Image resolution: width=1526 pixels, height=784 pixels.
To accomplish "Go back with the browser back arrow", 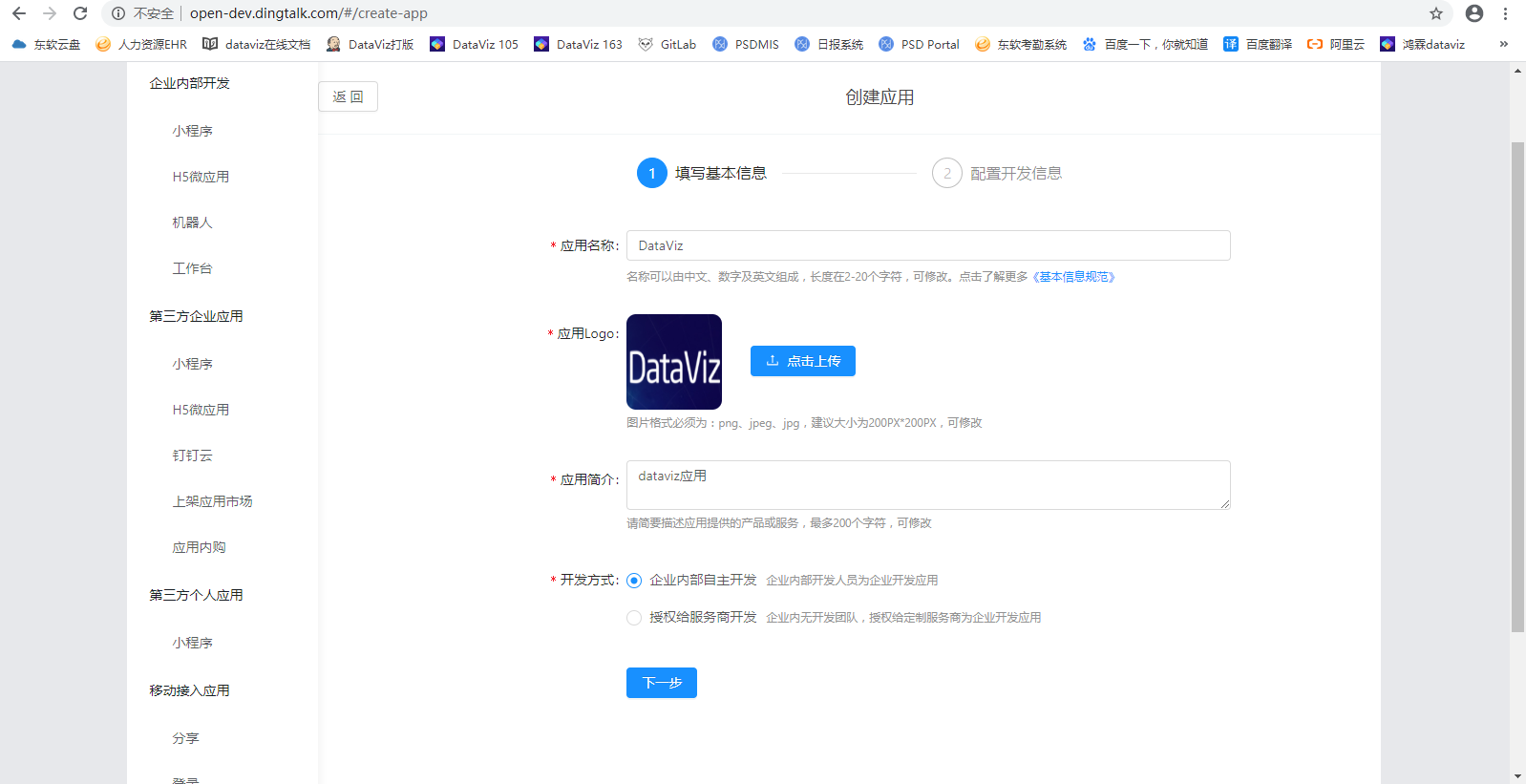I will [19, 13].
